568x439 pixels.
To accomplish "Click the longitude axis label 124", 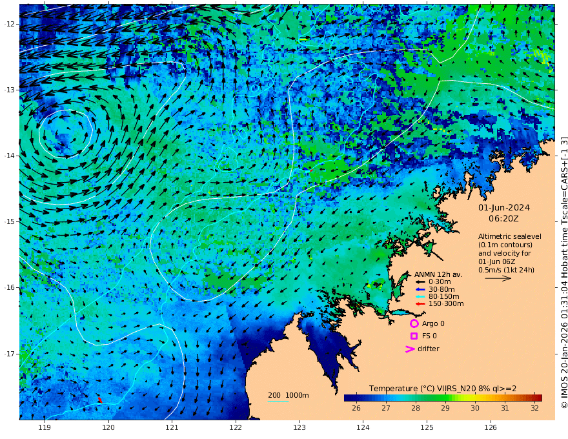I will [363, 427].
